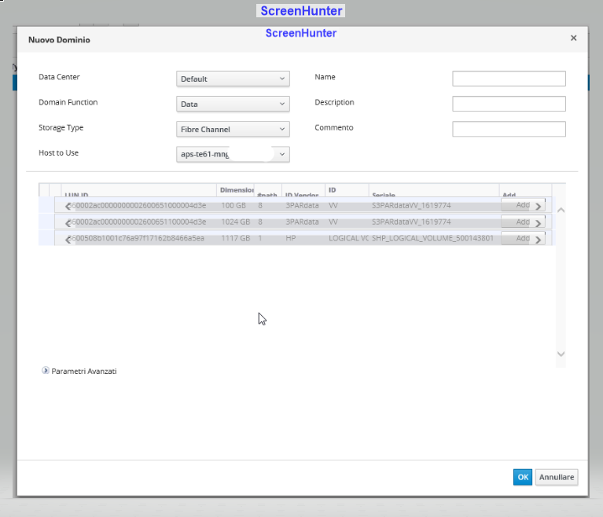Open the Host to Use dropdown
The width and height of the screenshot is (603, 517).
click(233, 154)
